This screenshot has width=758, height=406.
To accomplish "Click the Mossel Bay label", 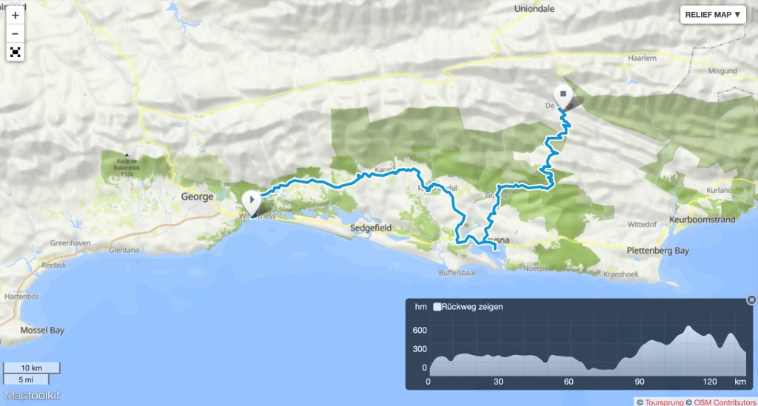I will point(43,330).
